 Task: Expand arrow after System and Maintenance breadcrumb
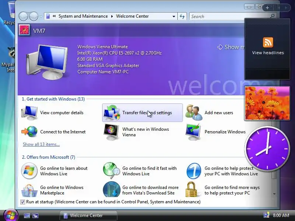(112, 16)
